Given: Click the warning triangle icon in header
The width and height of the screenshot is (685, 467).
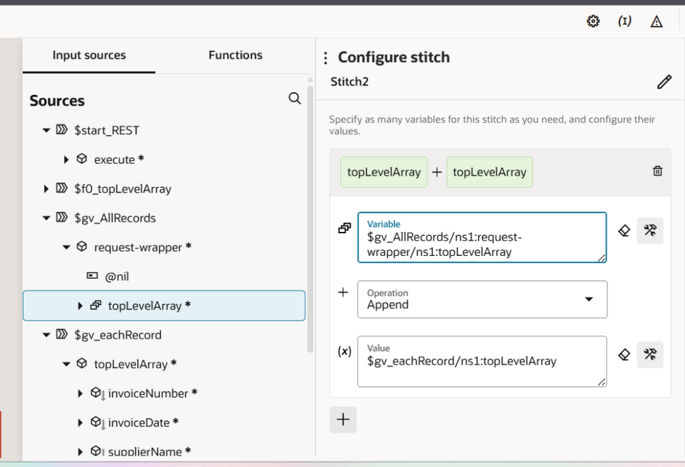Looking at the screenshot, I should click(656, 21).
